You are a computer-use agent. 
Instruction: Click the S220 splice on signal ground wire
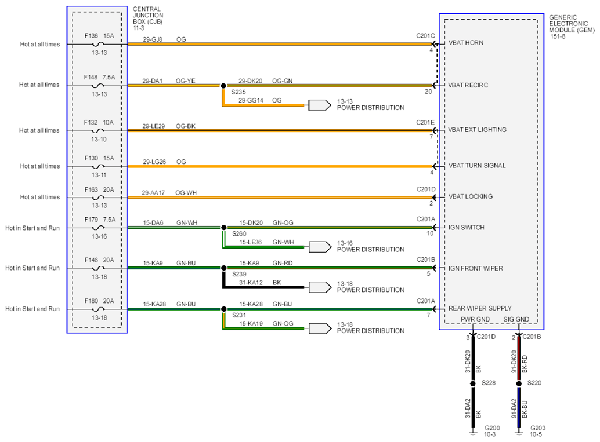519,383
